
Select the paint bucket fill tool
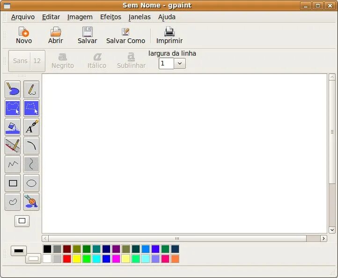coord(13,127)
